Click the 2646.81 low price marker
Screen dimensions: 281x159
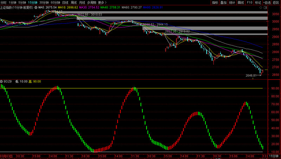252,75
